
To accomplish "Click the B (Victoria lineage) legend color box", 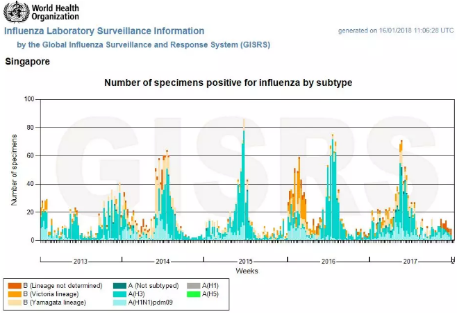I will tap(14, 294).
